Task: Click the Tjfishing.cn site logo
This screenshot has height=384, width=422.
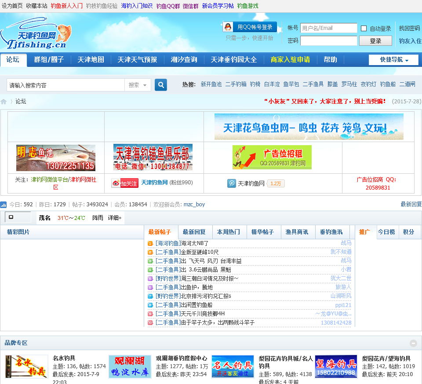Action: point(36,34)
